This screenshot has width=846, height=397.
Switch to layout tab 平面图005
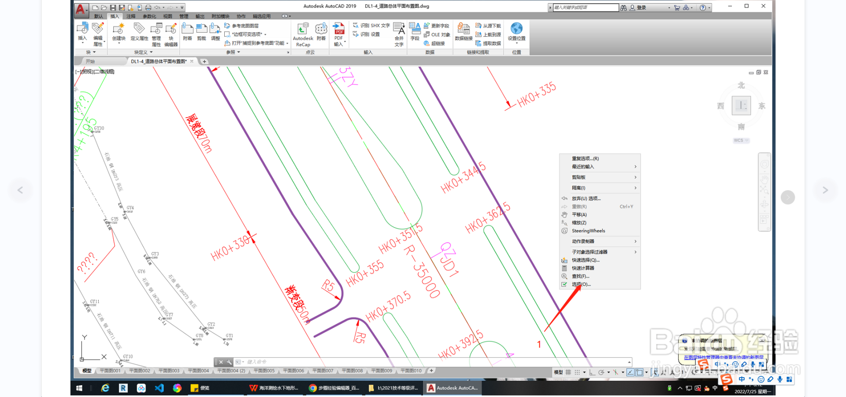coord(264,371)
